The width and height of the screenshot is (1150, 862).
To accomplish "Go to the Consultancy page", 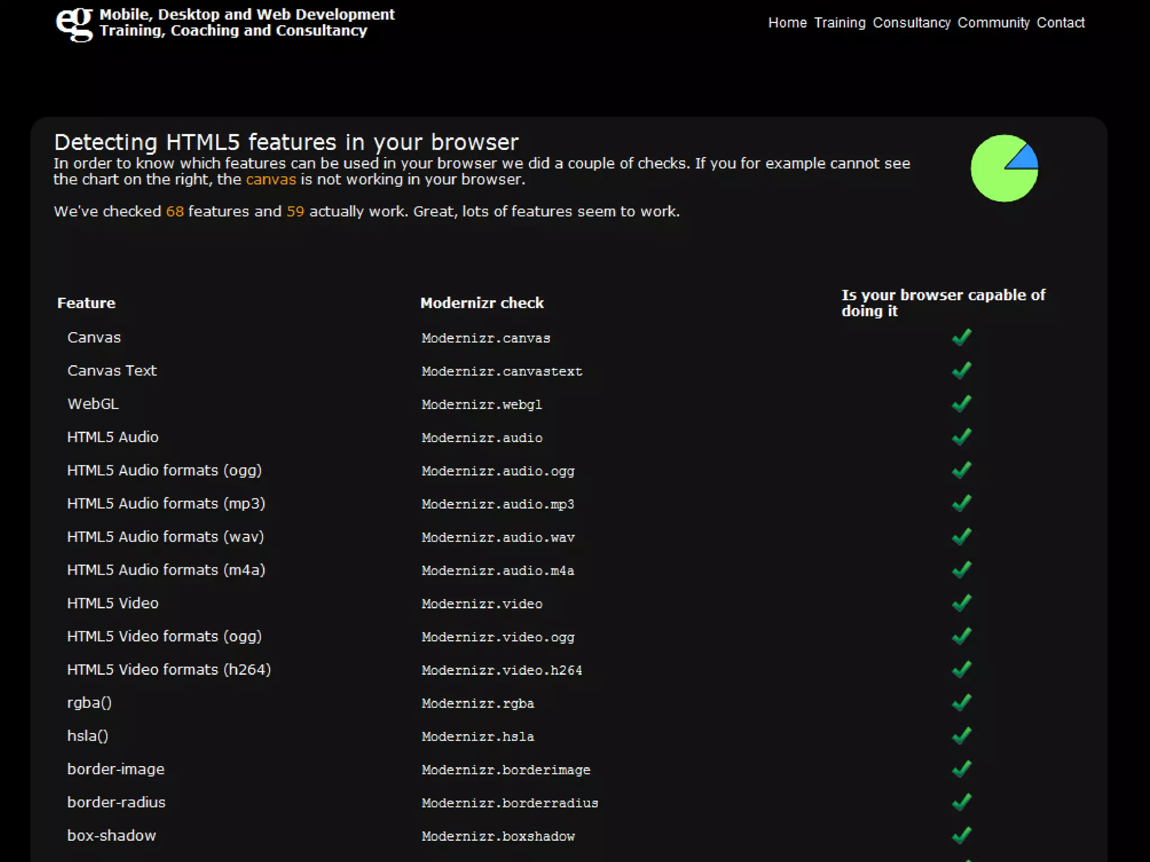I will click(911, 23).
